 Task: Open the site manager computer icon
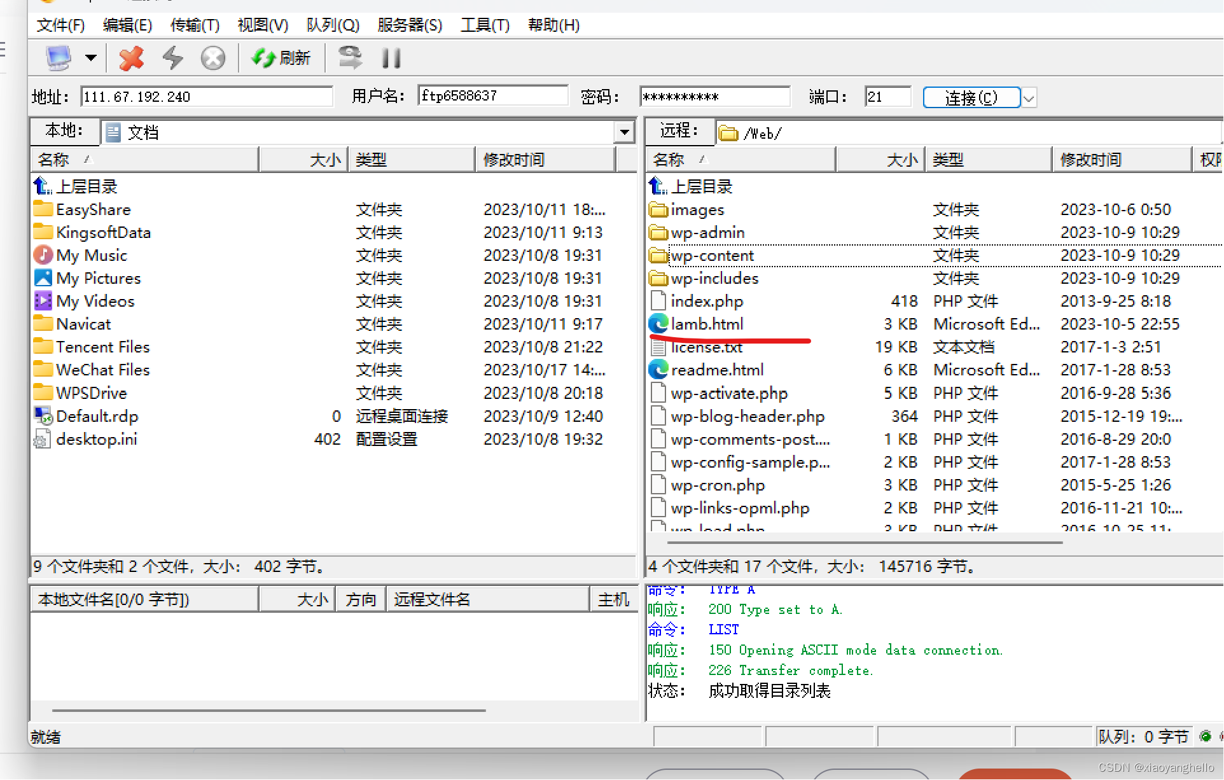coord(59,58)
